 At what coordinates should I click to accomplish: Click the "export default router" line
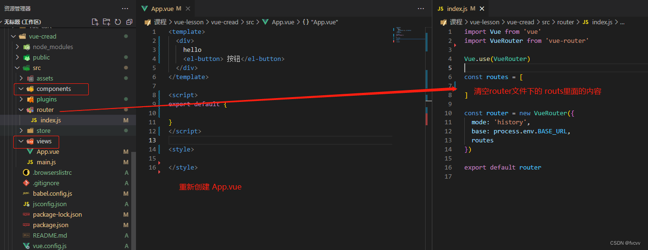[x=503, y=167]
